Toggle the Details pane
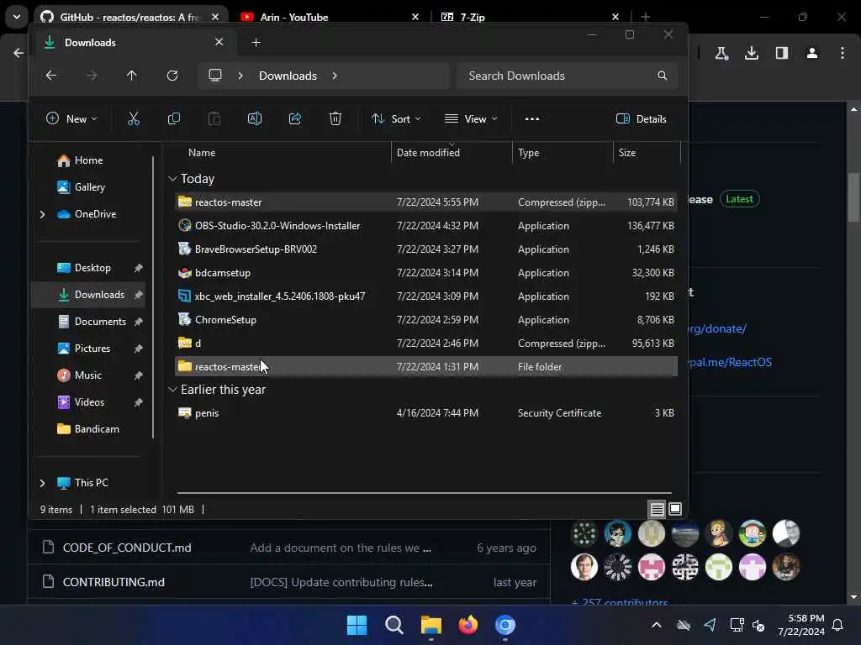The height and width of the screenshot is (645, 861). point(642,119)
